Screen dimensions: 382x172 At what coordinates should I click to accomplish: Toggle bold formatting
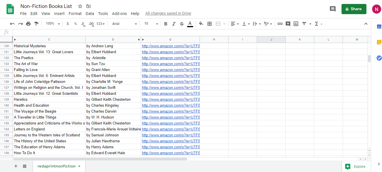tap(166, 24)
